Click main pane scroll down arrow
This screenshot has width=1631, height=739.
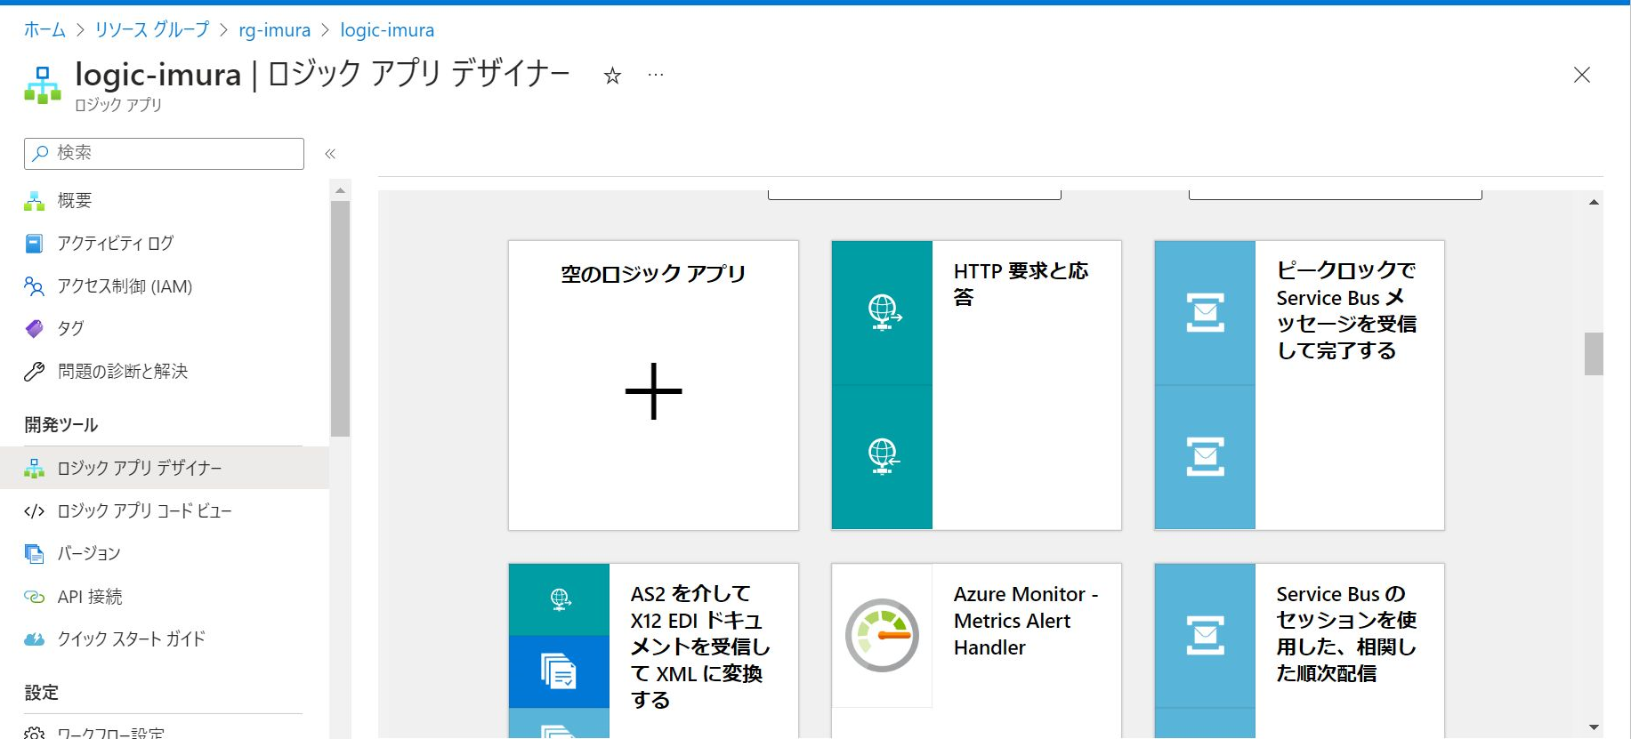(1594, 727)
